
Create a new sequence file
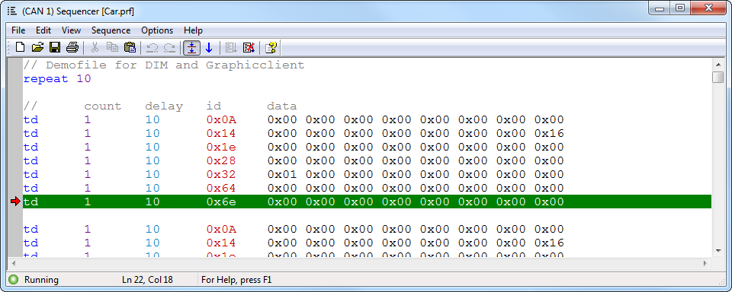pos(20,47)
